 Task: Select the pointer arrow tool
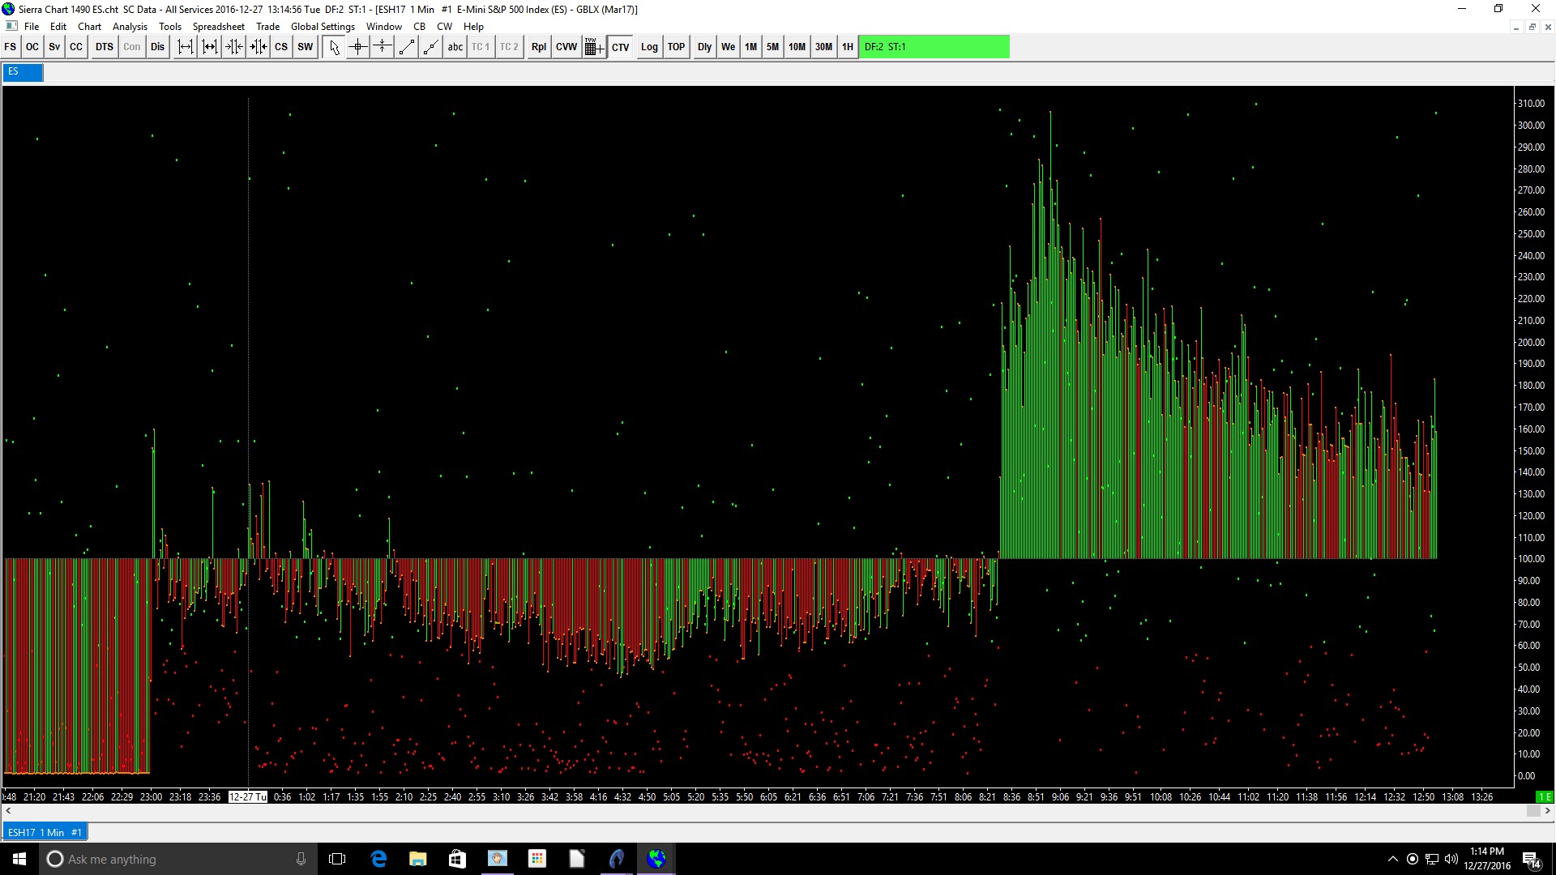[x=334, y=47]
